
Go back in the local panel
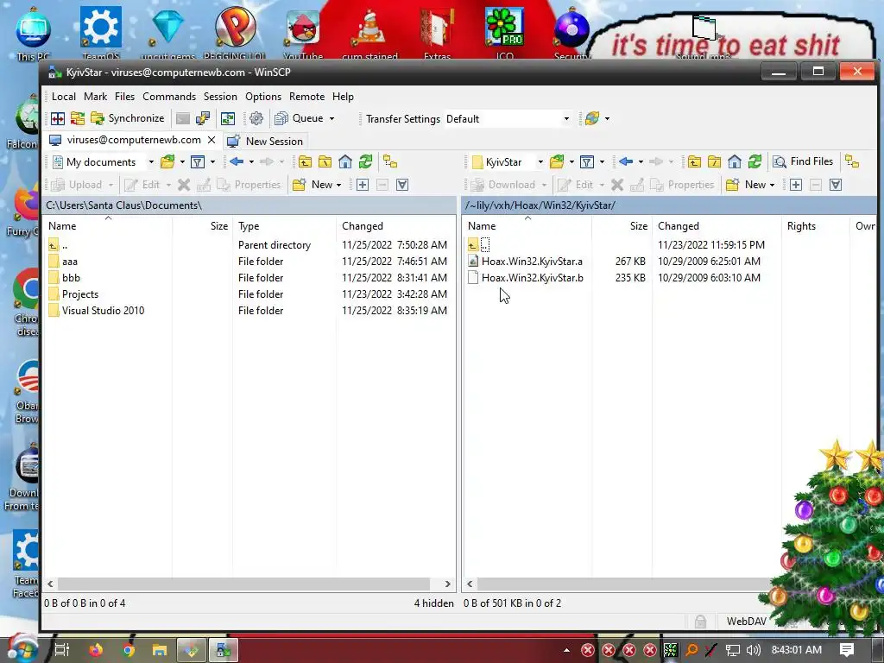(237, 162)
